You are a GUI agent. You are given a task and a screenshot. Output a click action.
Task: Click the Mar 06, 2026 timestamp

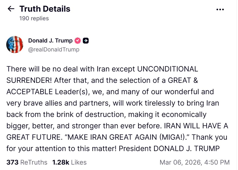click(x=194, y=162)
